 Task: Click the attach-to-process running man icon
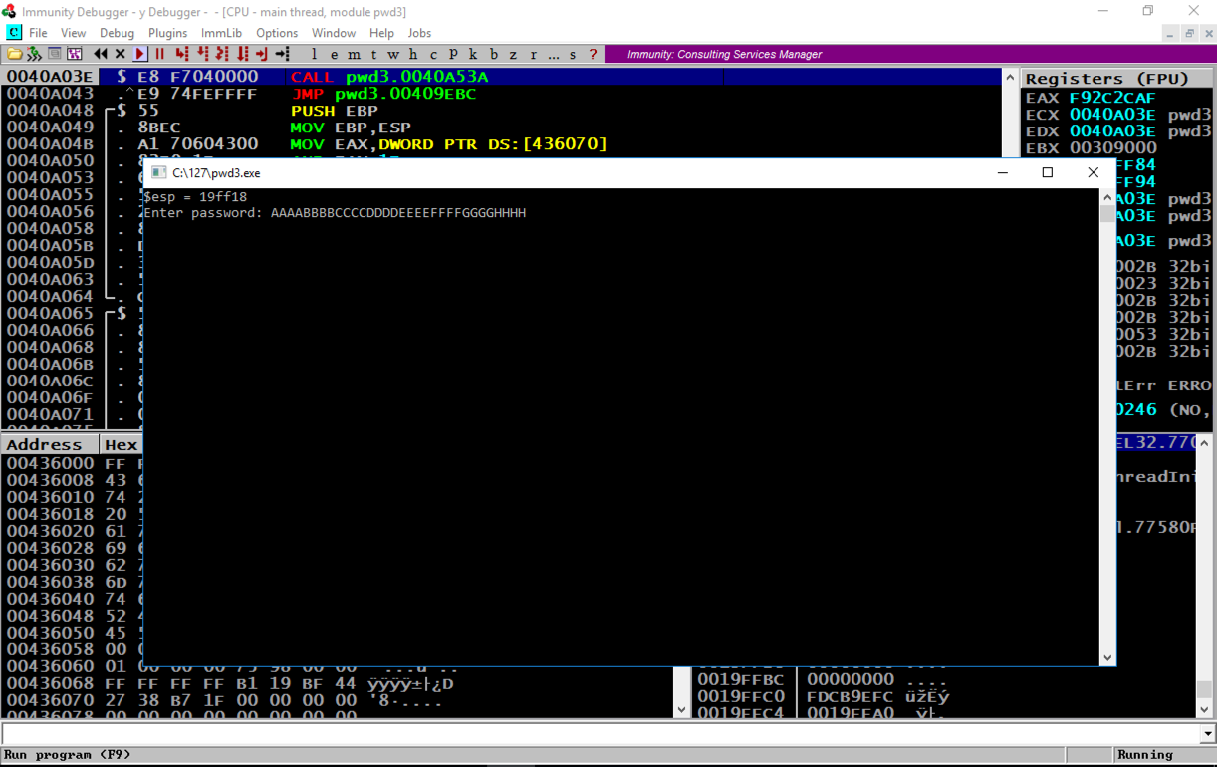pyautogui.click(x=34, y=54)
